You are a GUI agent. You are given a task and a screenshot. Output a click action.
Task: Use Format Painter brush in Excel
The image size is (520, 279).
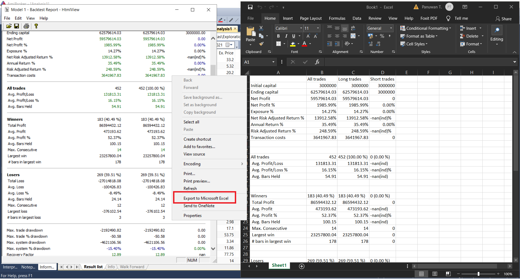[x=261, y=44]
